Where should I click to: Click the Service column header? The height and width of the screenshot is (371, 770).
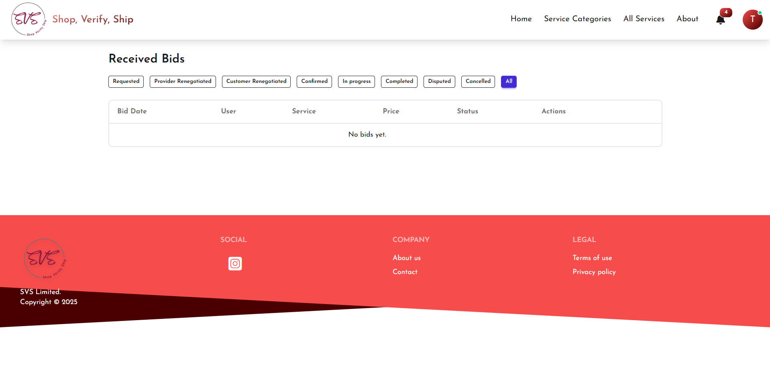[304, 111]
